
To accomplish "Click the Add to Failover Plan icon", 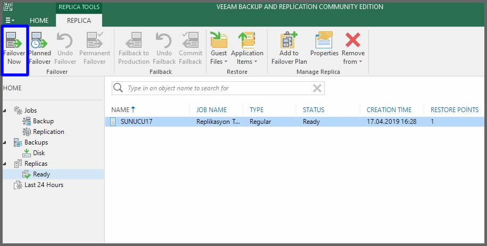I will click(289, 41).
